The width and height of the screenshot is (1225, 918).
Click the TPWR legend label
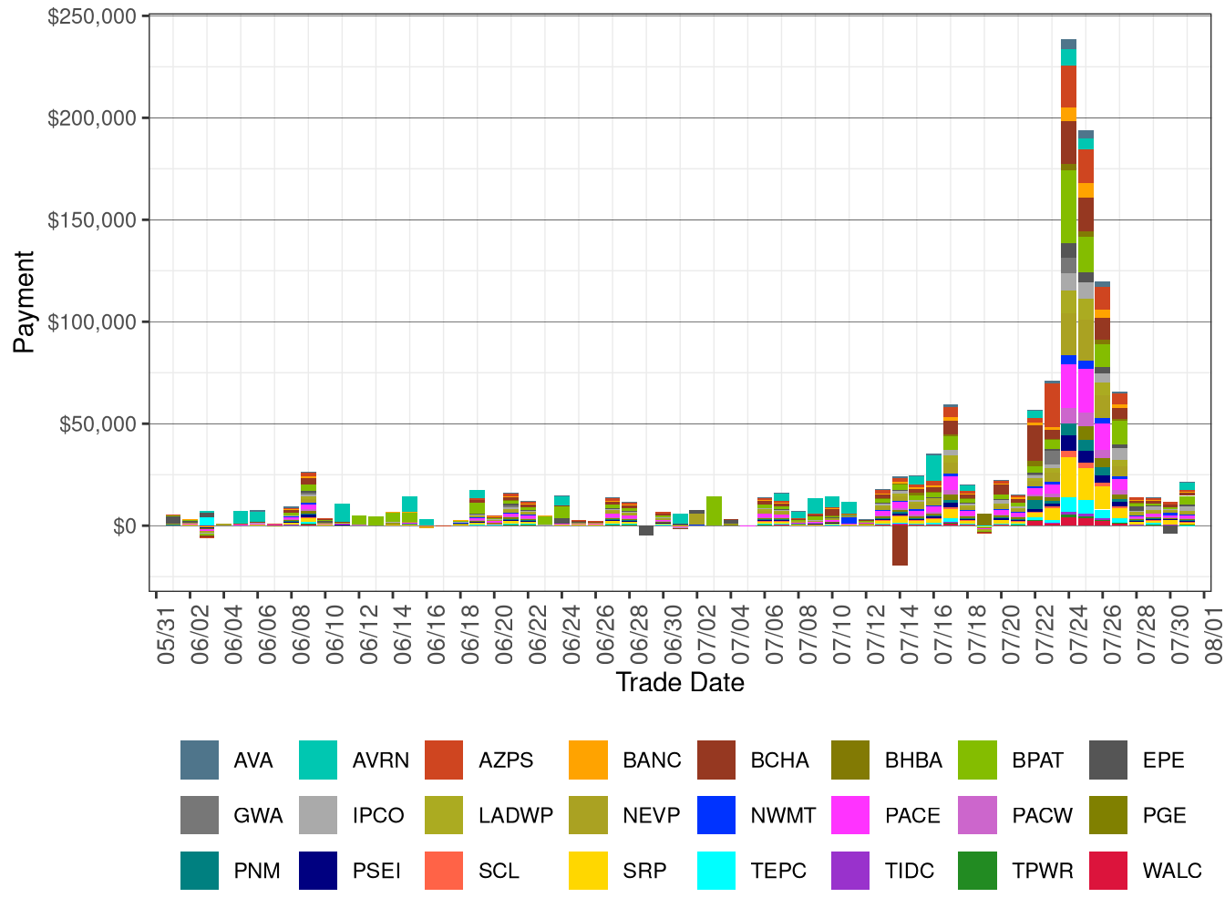click(1043, 871)
